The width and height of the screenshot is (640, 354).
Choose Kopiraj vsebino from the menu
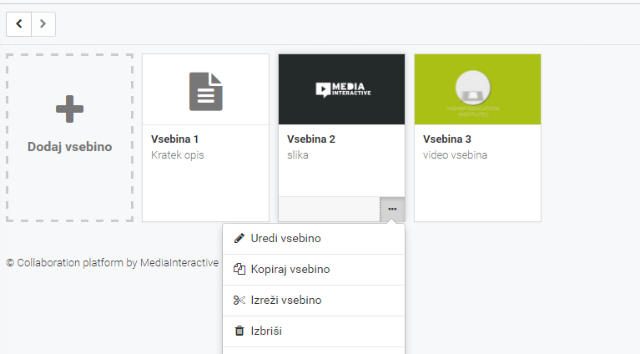314,270
